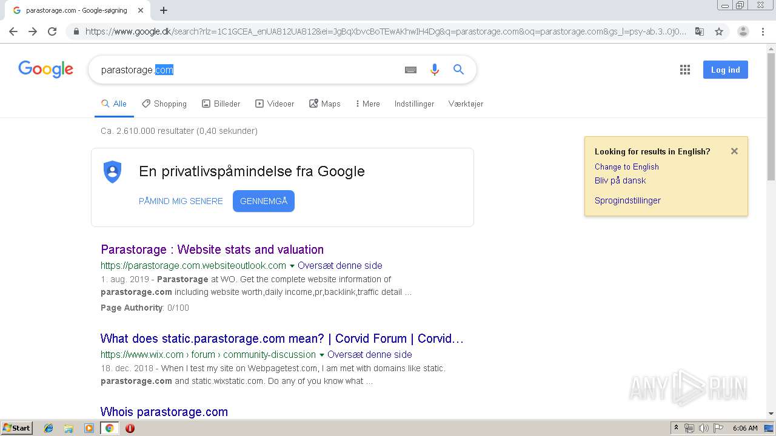776x436 pixels.
Task: Click scrollbar down arrow
Action: point(771,414)
